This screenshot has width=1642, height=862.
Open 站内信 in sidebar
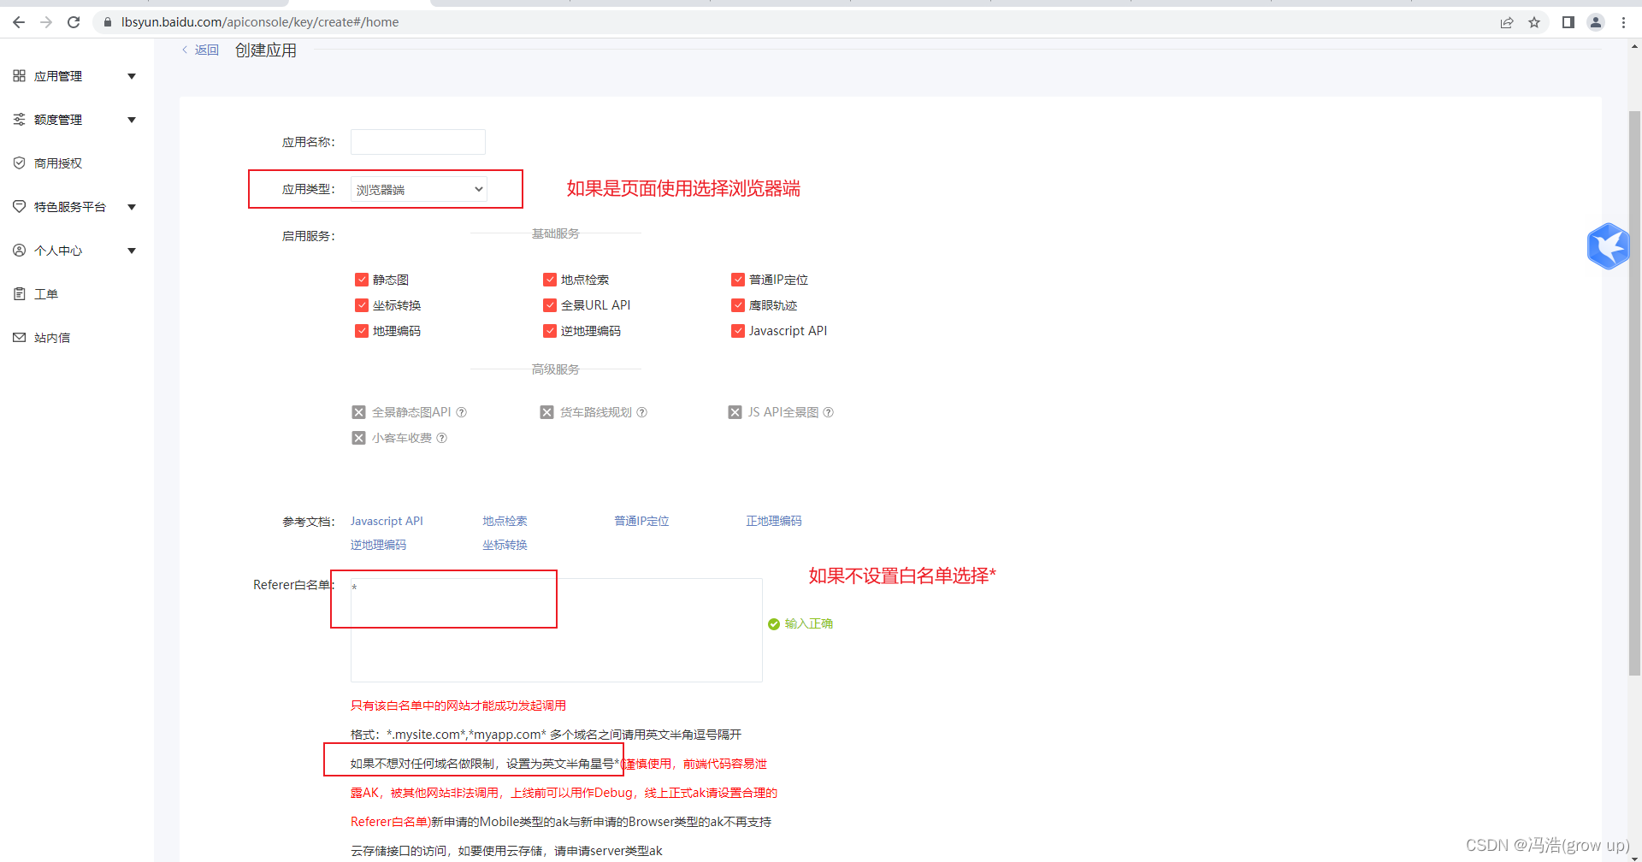point(52,338)
